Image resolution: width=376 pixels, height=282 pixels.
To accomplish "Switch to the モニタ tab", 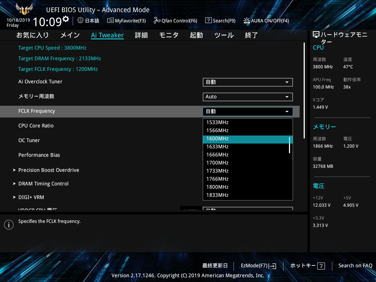I will pyautogui.click(x=169, y=35).
